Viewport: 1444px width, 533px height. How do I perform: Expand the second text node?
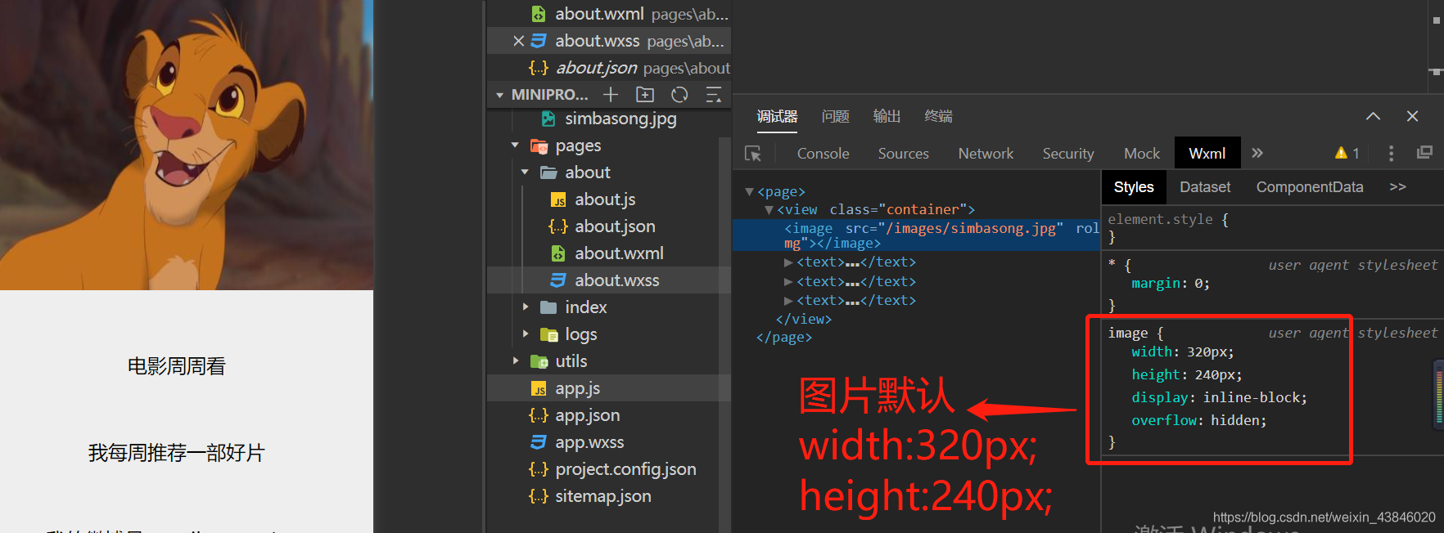(788, 281)
